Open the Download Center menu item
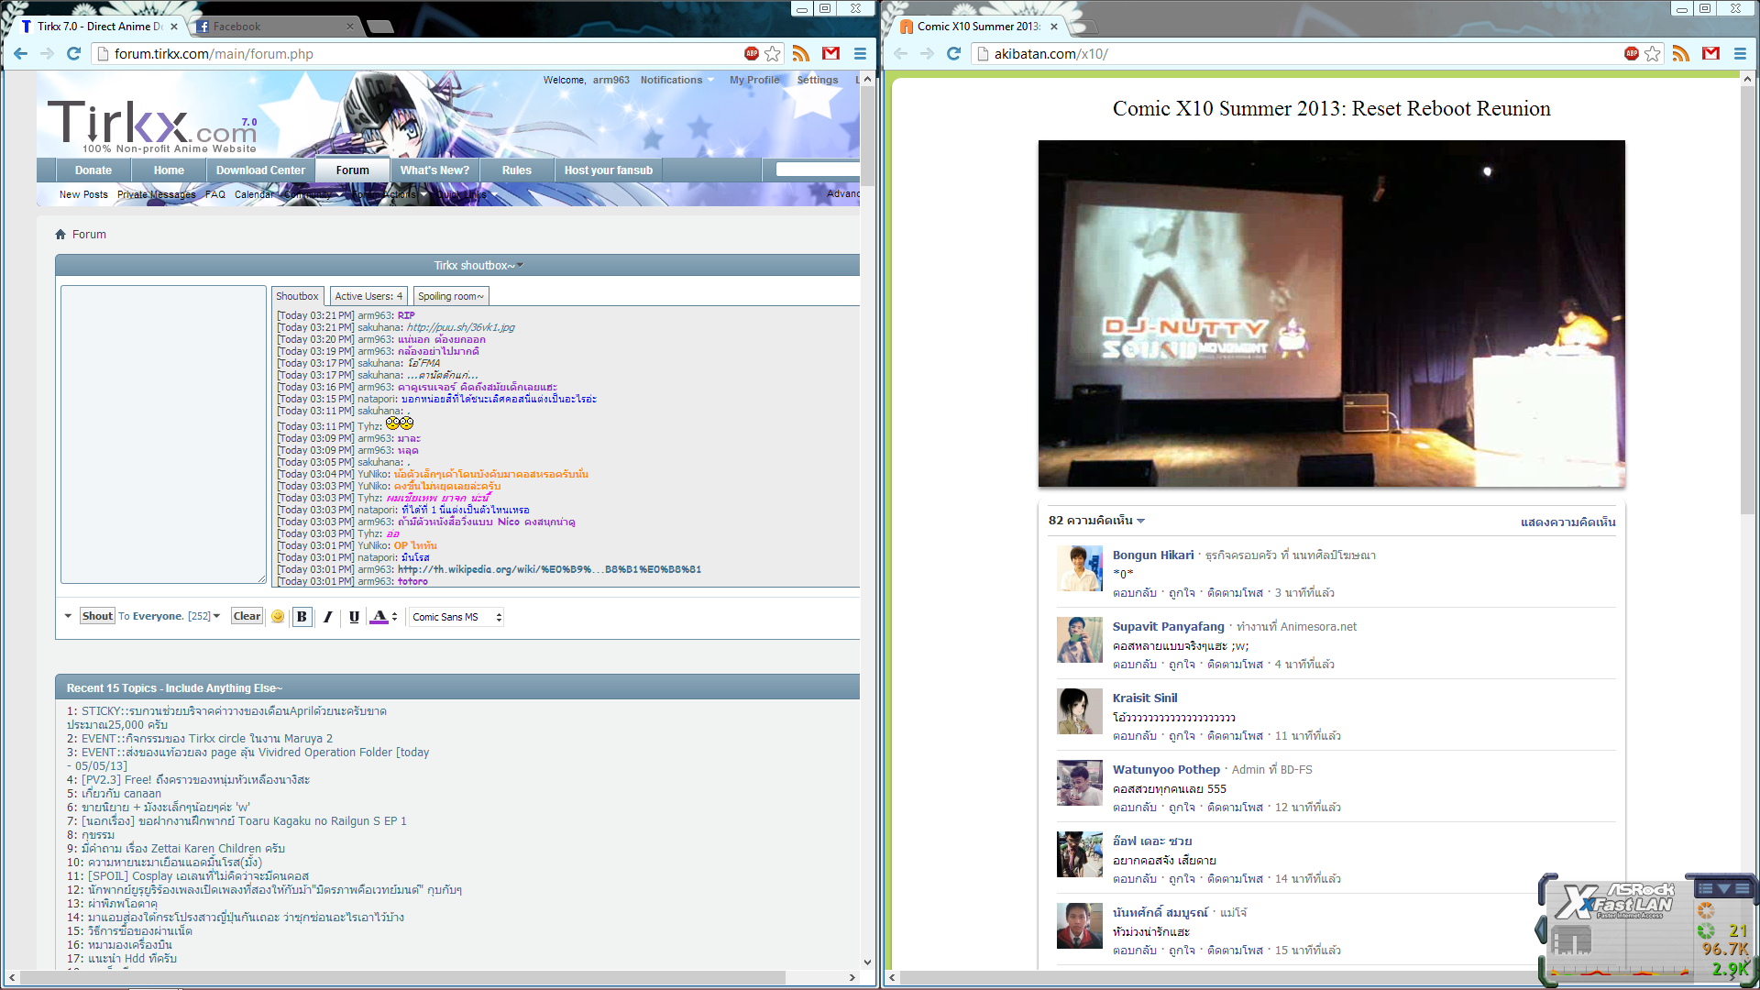The width and height of the screenshot is (1760, 990). click(x=260, y=170)
